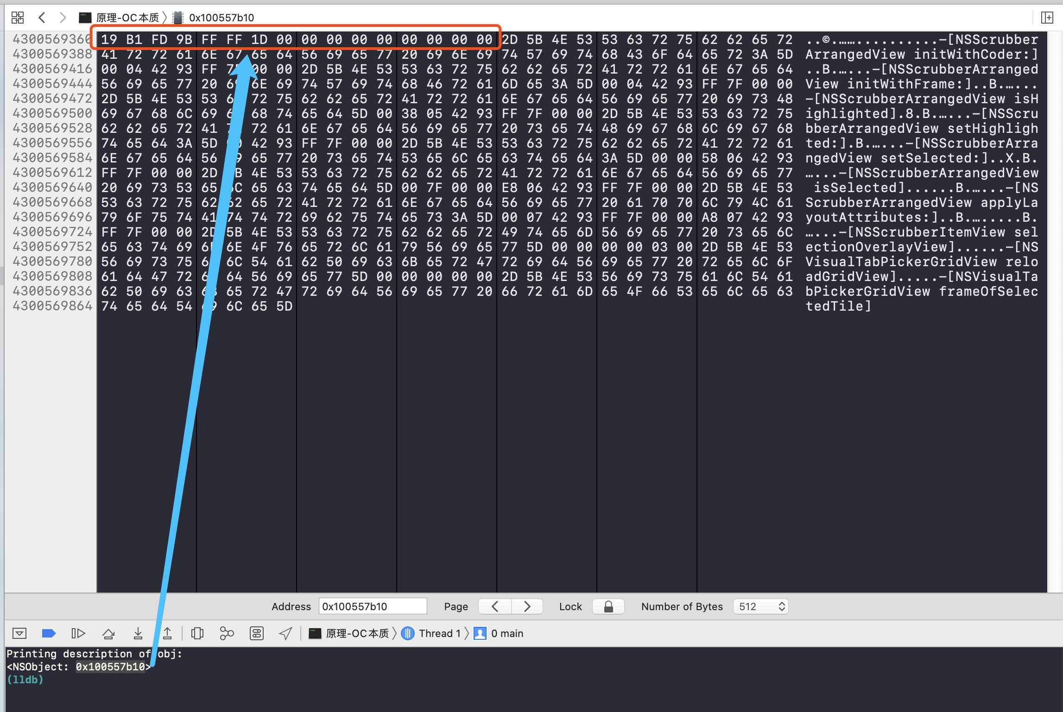Step out of the function
This screenshot has height=712, width=1063.
click(167, 633)
